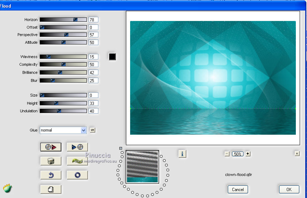Zoom in with the plus button

(248, 154)
